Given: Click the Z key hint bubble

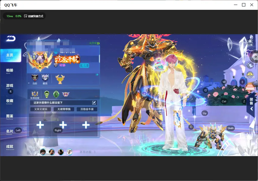Looking at the screenshot, I should click(x=244, y=101).
